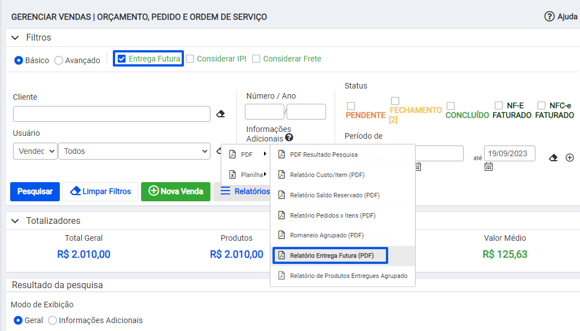Viewport: 580px width, 331px height.
Task: Open the Todos user dropdown
Action: click(x=134, y=151)
